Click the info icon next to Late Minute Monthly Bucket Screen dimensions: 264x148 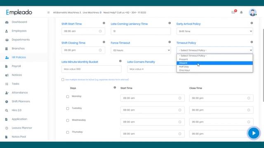120,61
